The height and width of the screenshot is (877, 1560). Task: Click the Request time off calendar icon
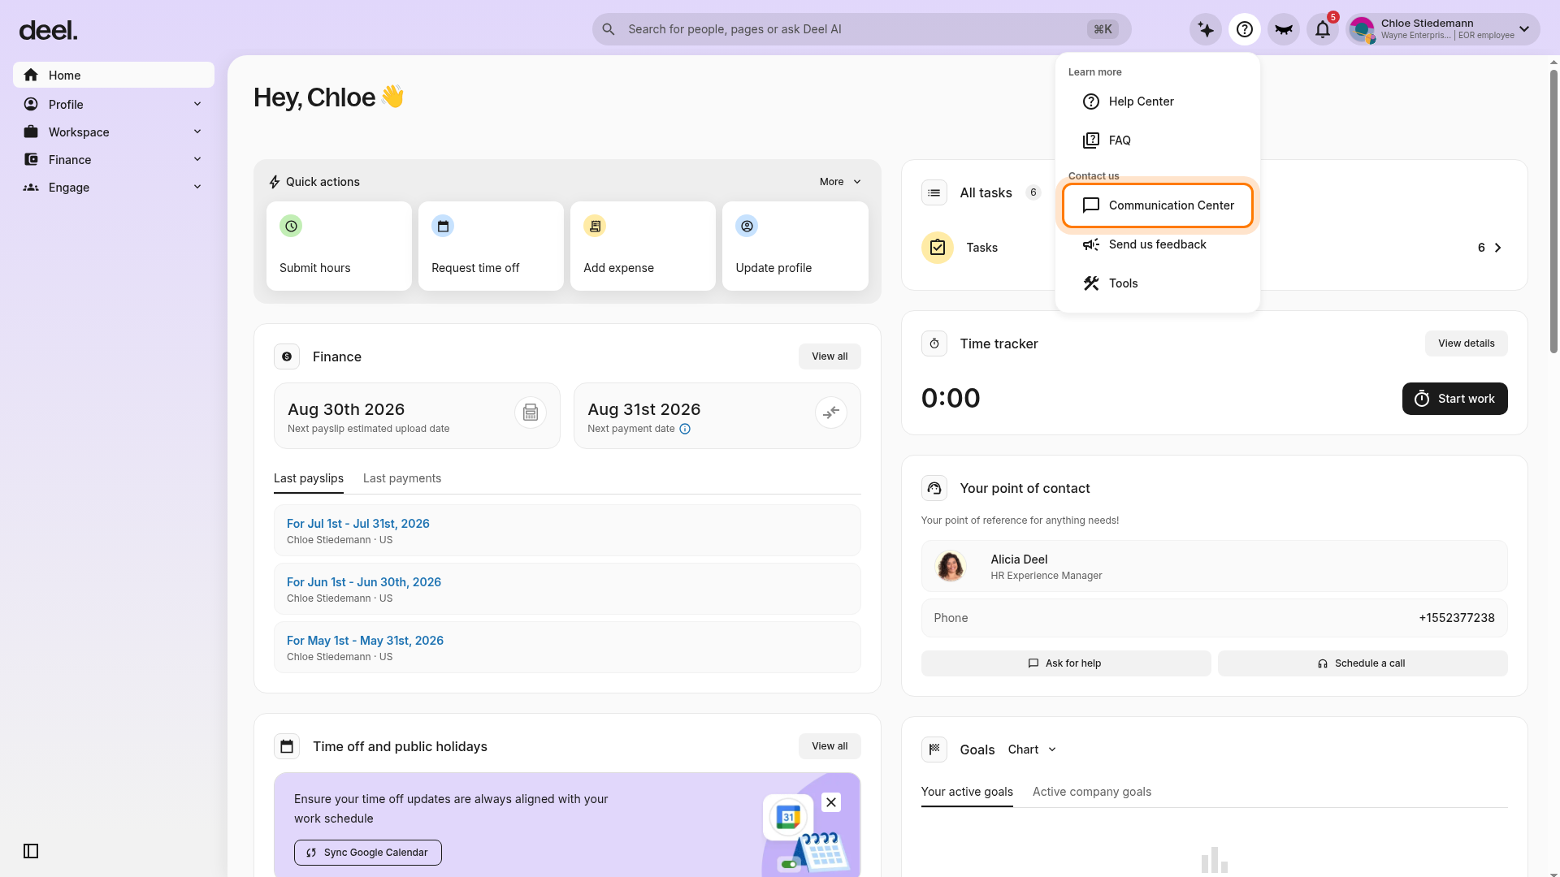pyautogui.click(x=443, y=226)
